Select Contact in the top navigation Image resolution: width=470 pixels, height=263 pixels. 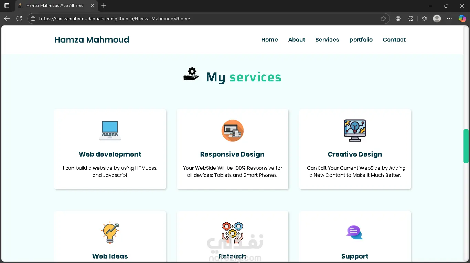[x=394, y=39]
